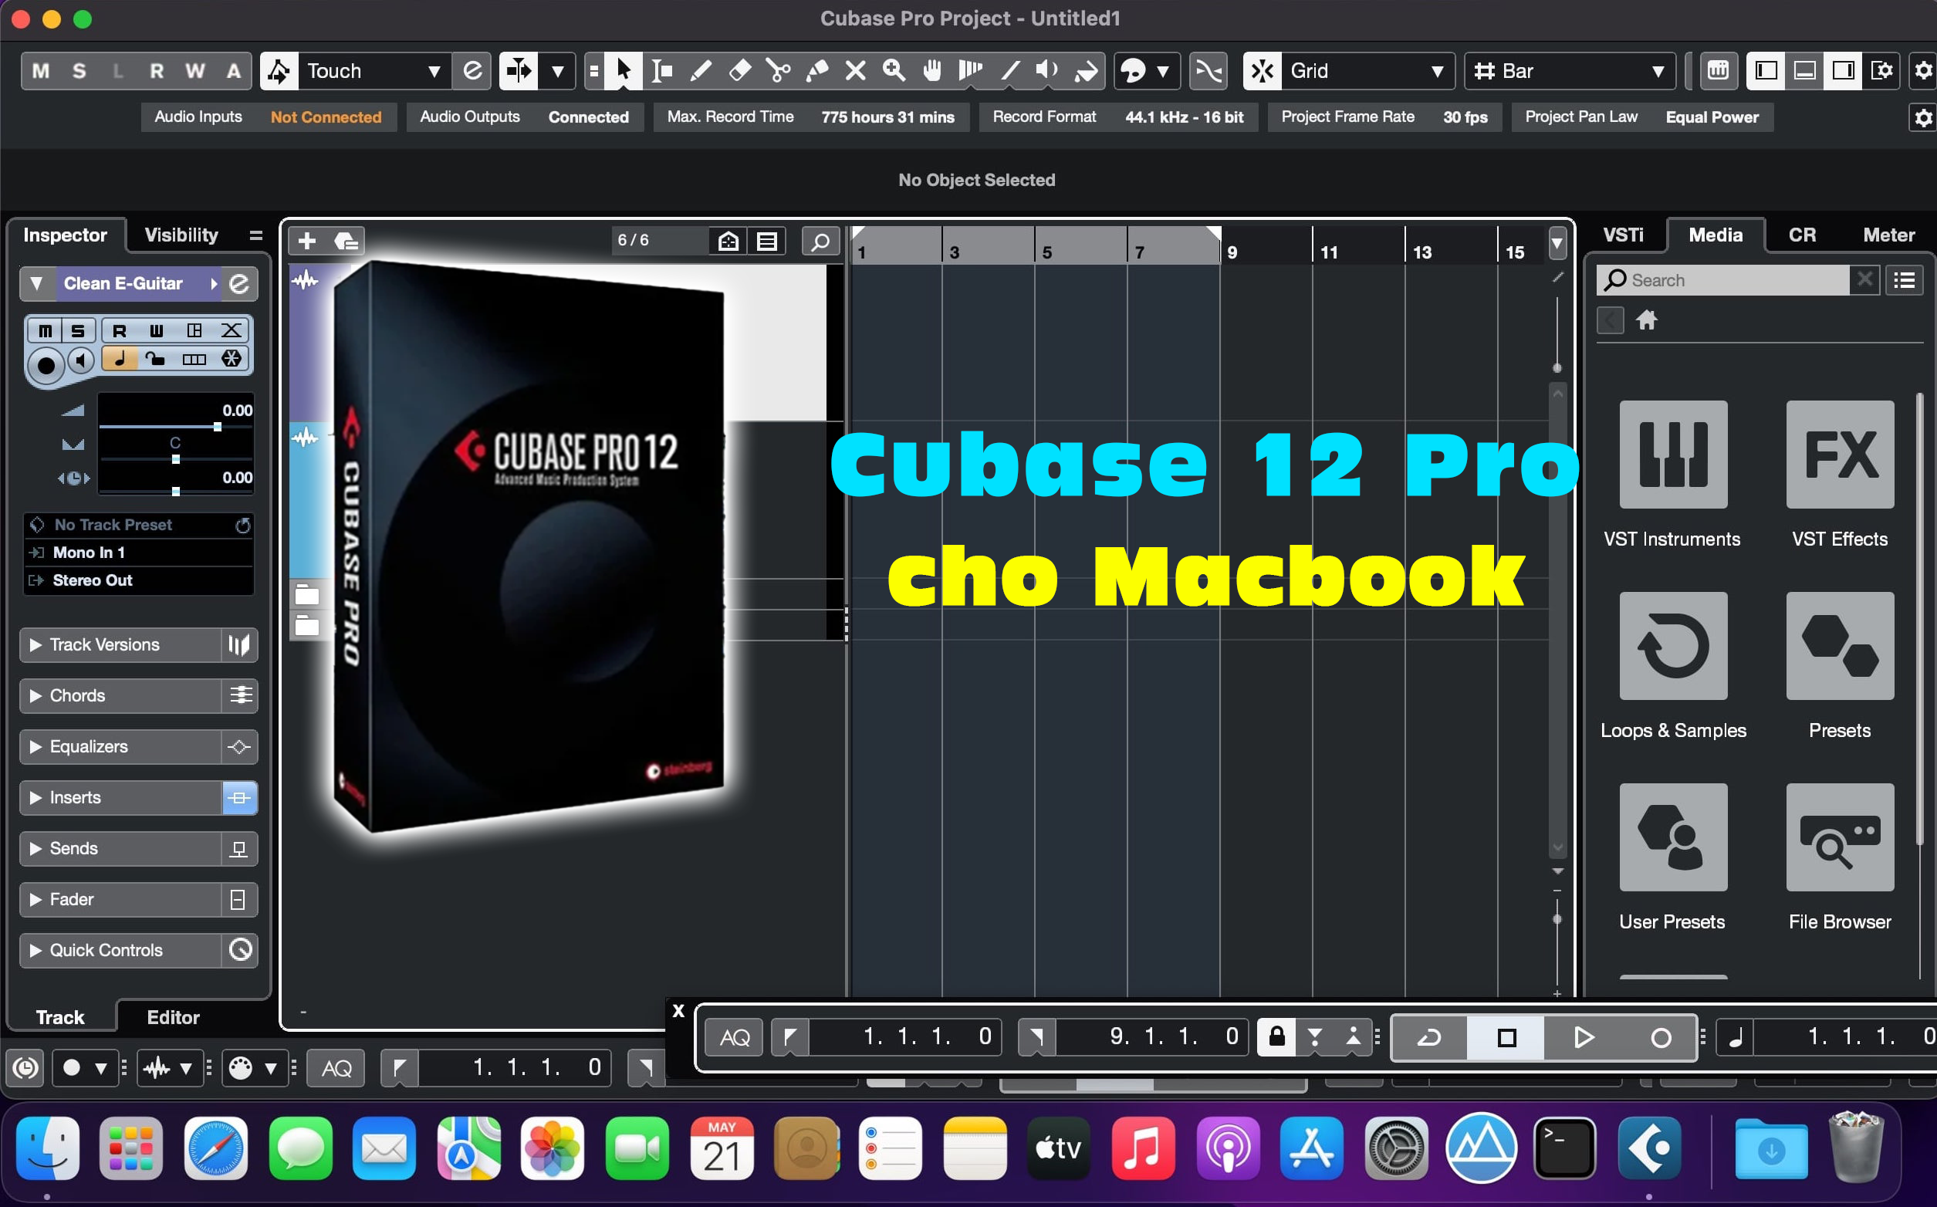This screenshot has width=1937, height=1207.
Task: Toggle global Mute M button
Action: (x=41, y=71)
